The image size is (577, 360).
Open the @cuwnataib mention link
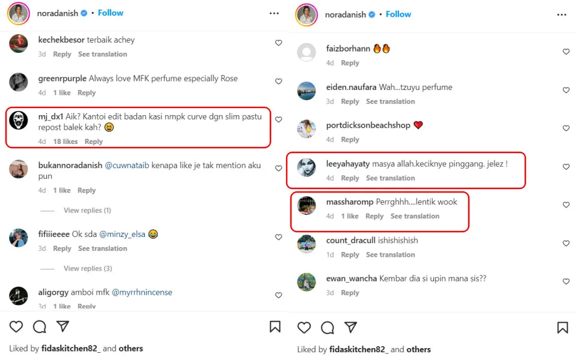click(127, 166)
